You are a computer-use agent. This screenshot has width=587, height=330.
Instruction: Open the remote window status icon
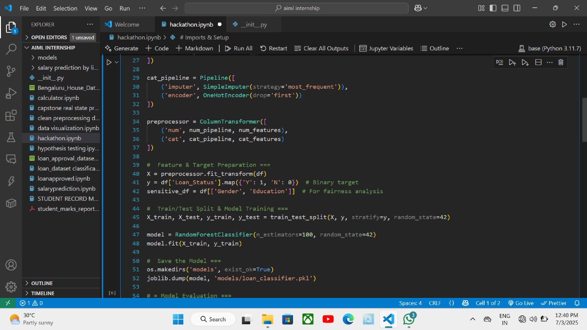(x=7, y=303)
